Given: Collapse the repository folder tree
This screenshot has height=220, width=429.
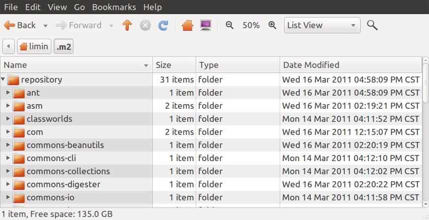Looking at the screenshot, I should pos(4,80).
